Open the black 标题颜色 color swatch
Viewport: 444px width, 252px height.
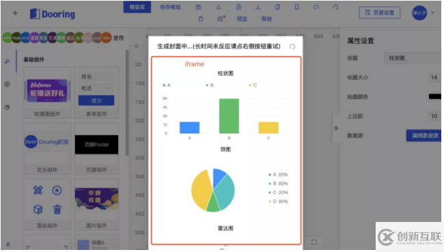pos(435,96)
